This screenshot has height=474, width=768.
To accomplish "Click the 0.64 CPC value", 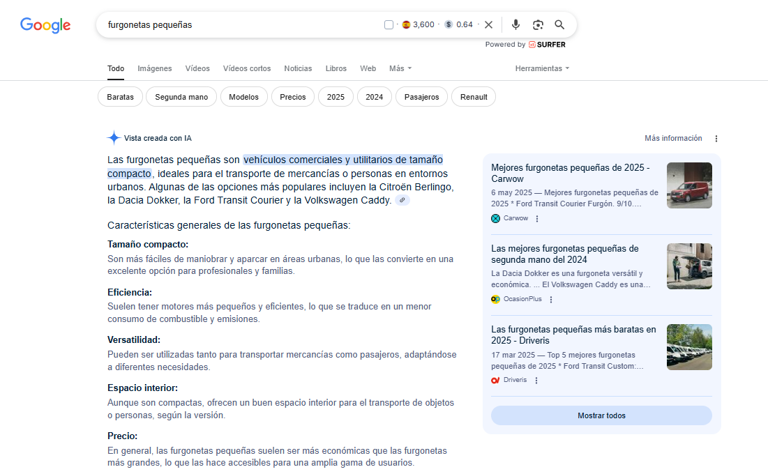I will coord(465,24).
